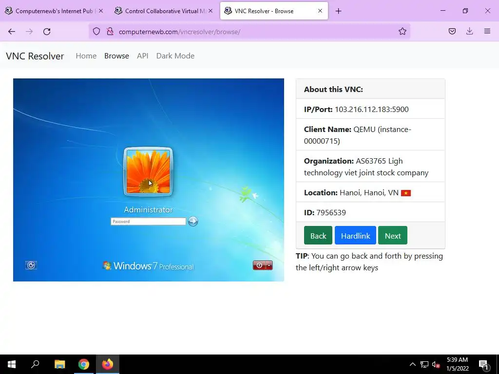Click the Firefox taskbar icon
Viewport: 499px width, 374px height.
[x=108, y=364]
